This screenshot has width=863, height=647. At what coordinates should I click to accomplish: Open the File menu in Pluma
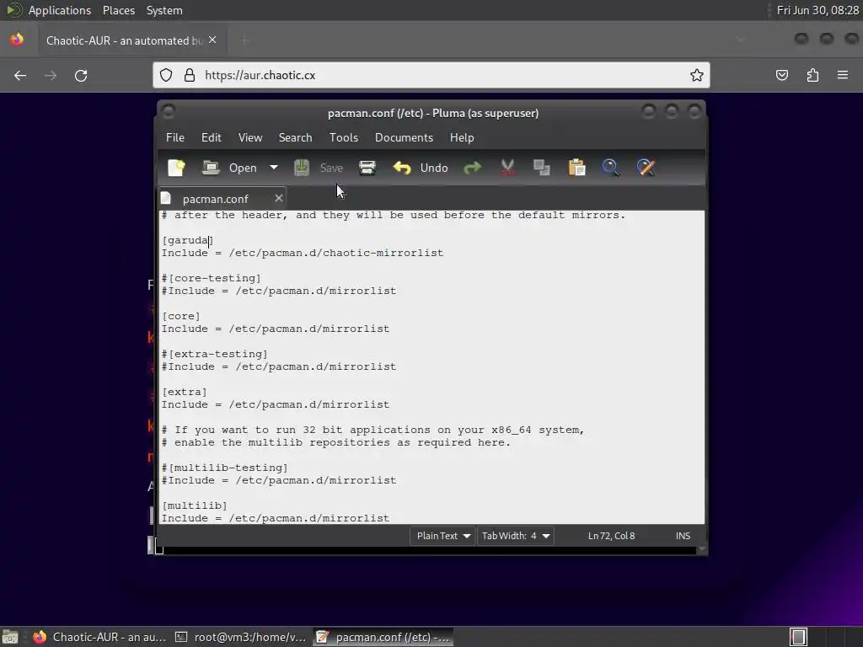pos(175,137)
